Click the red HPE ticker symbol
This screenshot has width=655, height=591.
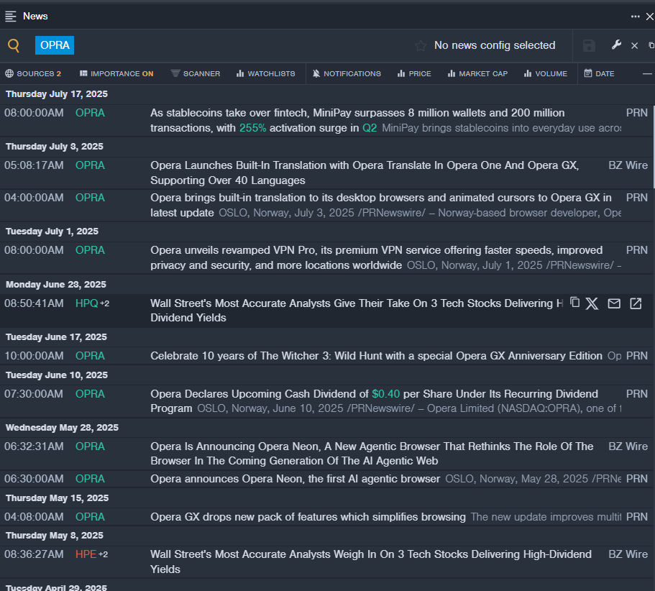86,554
